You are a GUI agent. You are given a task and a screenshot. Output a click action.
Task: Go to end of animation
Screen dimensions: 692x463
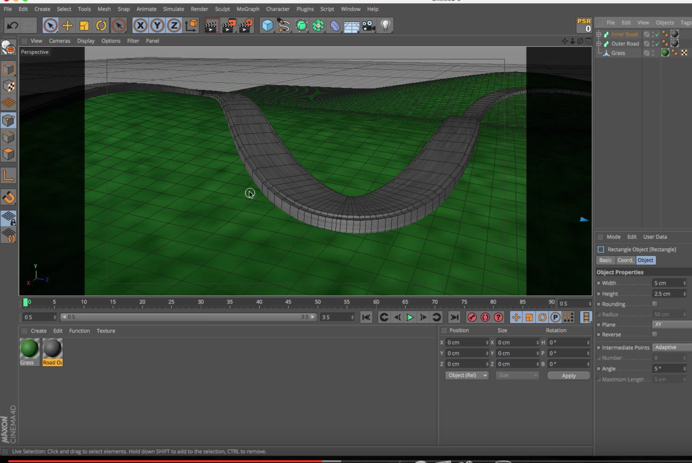point(454,317)
